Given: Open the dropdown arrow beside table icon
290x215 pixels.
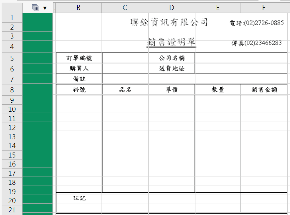Looking at the screenshot, I should click(45, 8).
